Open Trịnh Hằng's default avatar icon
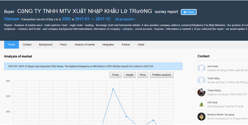248x125 pixels. [x=201, y=80]
